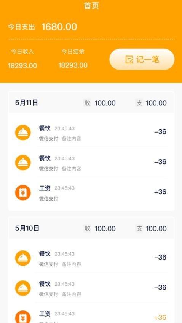The image size is (182, 323).
Task: View 今日支出 amount 1680.00
Action: [x=59, y=27]
